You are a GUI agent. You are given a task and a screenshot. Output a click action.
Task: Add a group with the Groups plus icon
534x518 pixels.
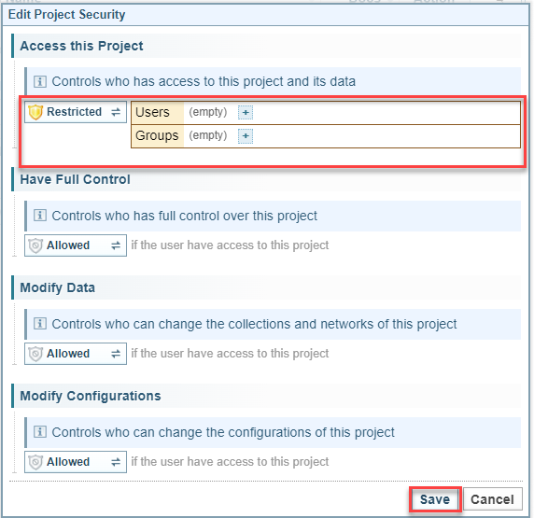246,136
